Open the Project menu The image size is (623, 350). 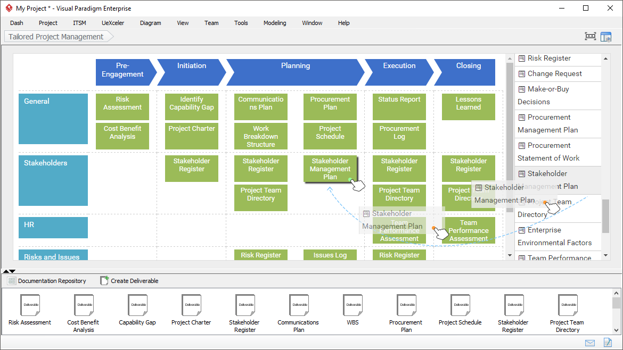coord(48,23)
